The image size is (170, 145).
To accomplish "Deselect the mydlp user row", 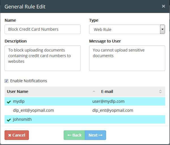I will point(85,101).
